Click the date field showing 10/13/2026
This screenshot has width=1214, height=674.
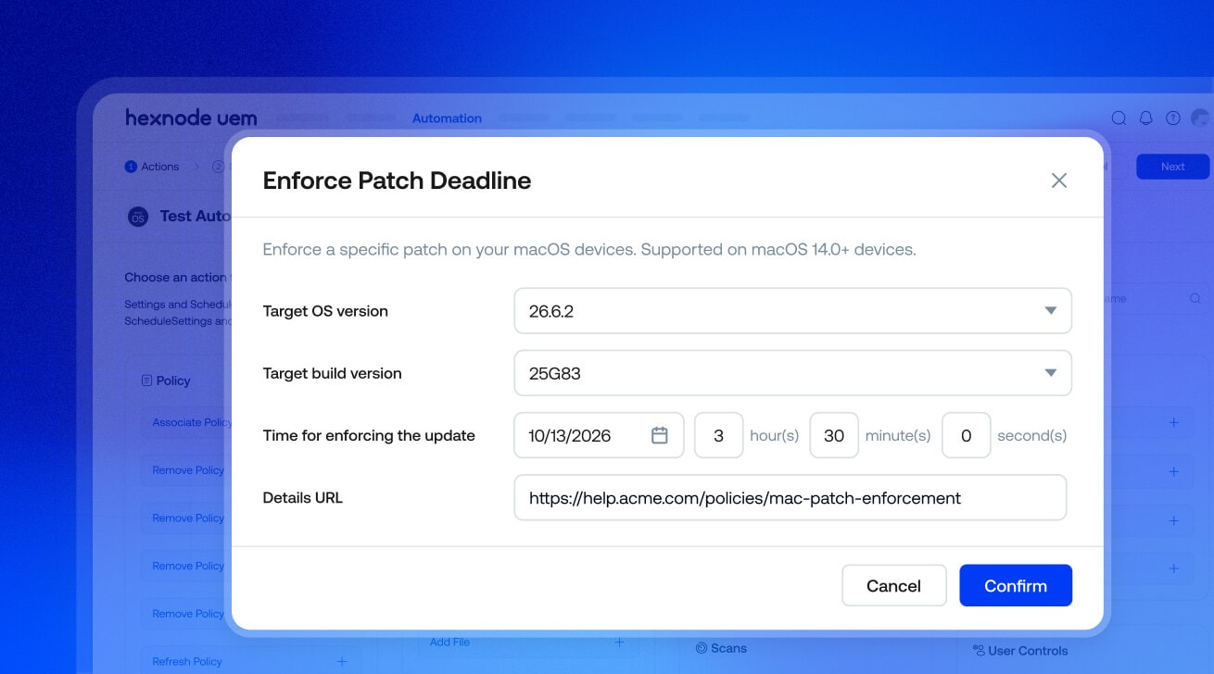[x=599, y=435]
